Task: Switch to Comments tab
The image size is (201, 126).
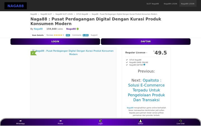Action: coord(77,35)
